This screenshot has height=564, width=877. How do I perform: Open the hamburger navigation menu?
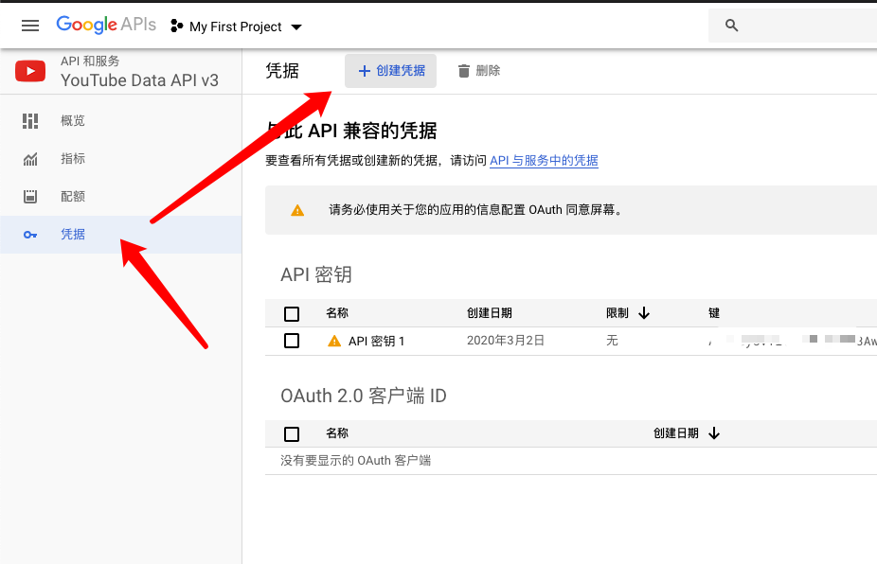coord(30,26)
